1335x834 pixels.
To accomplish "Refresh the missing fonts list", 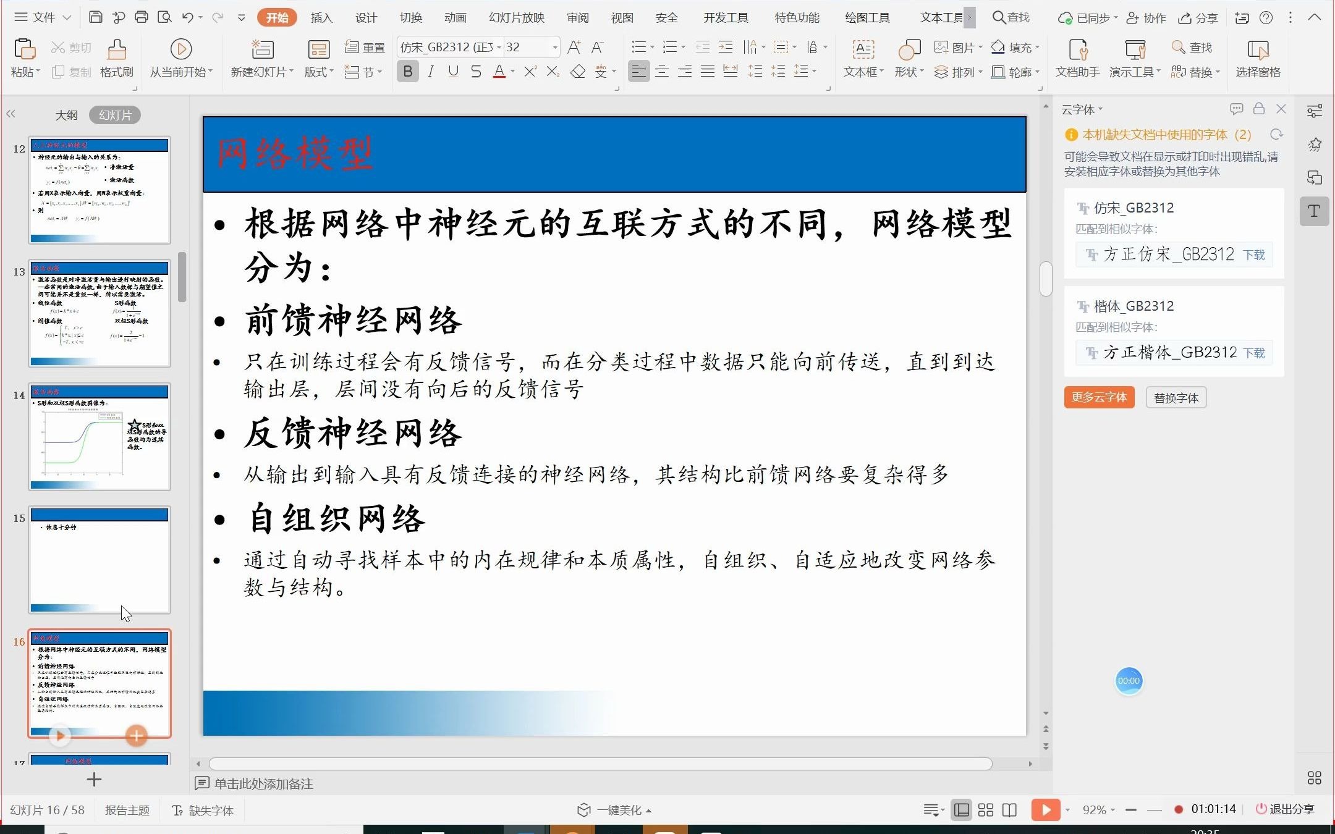I will [x=1276, y=135].
